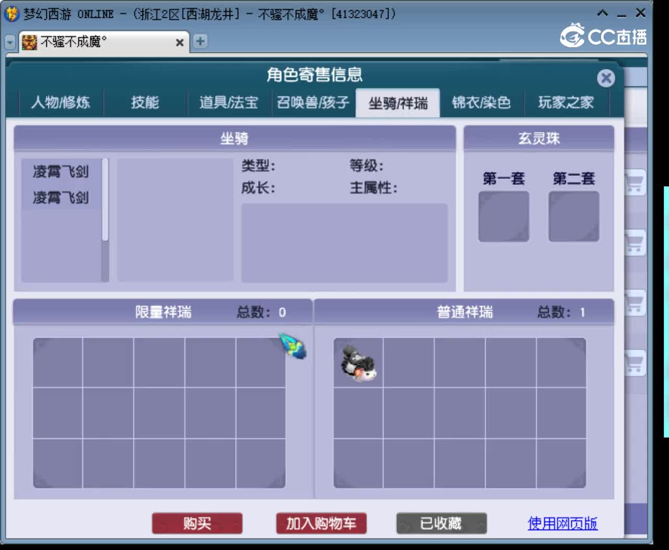Screen dimensions: 669x550
Task: Click the top shopping cart icon behind dialog
Action: (x=635, y=183)
